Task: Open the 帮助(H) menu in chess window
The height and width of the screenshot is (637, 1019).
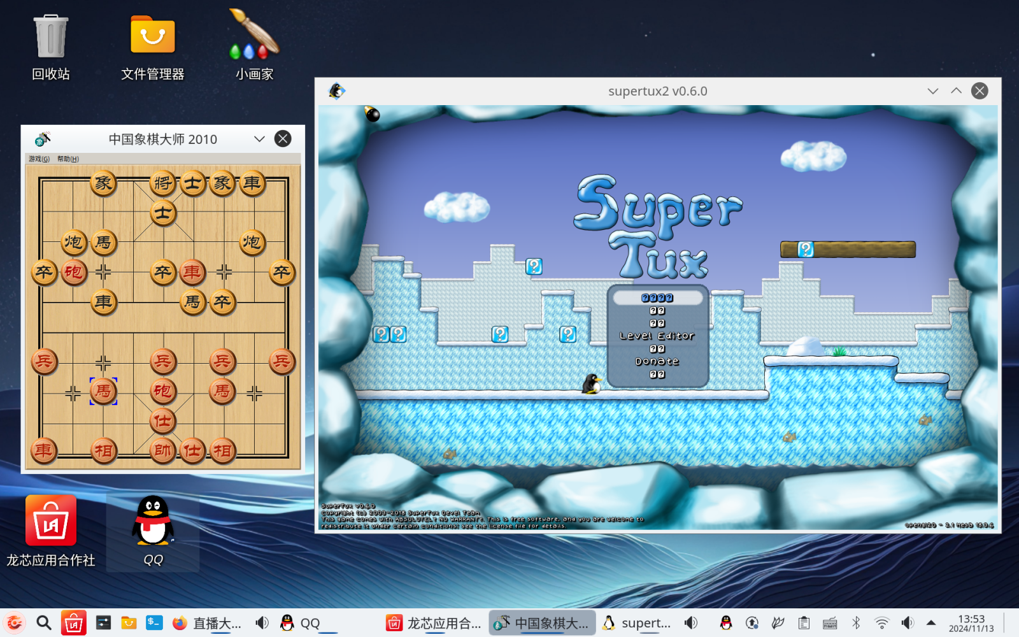Action: [x=68, y=159]
